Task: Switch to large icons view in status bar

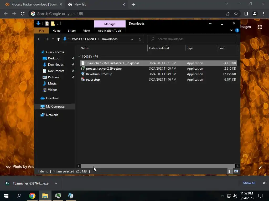Action: [236, 171]
